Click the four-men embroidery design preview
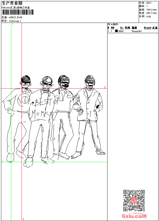 54,121
